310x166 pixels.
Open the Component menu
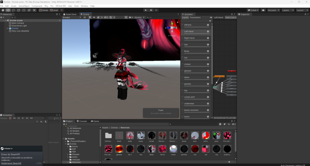[x=37, y=6]
